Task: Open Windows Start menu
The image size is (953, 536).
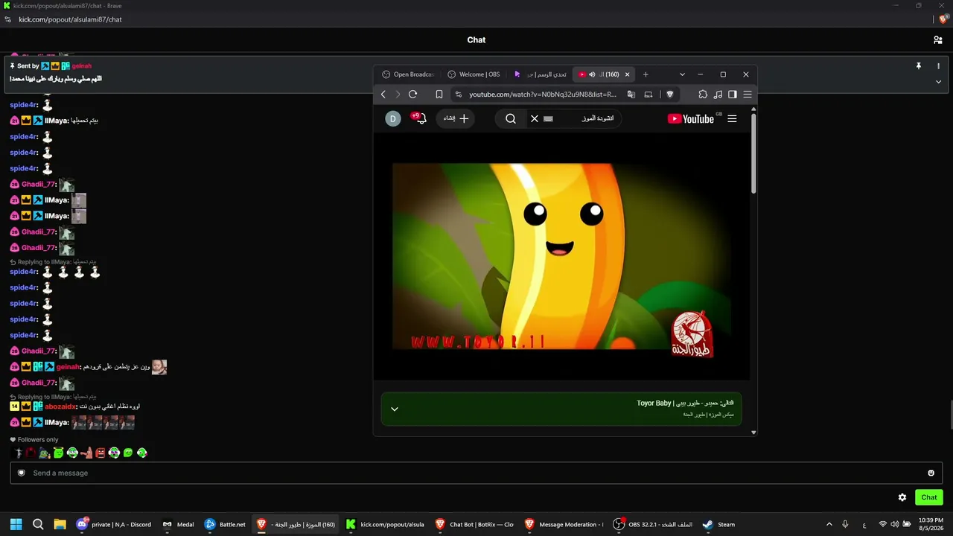Action: [x=16, y=524]
